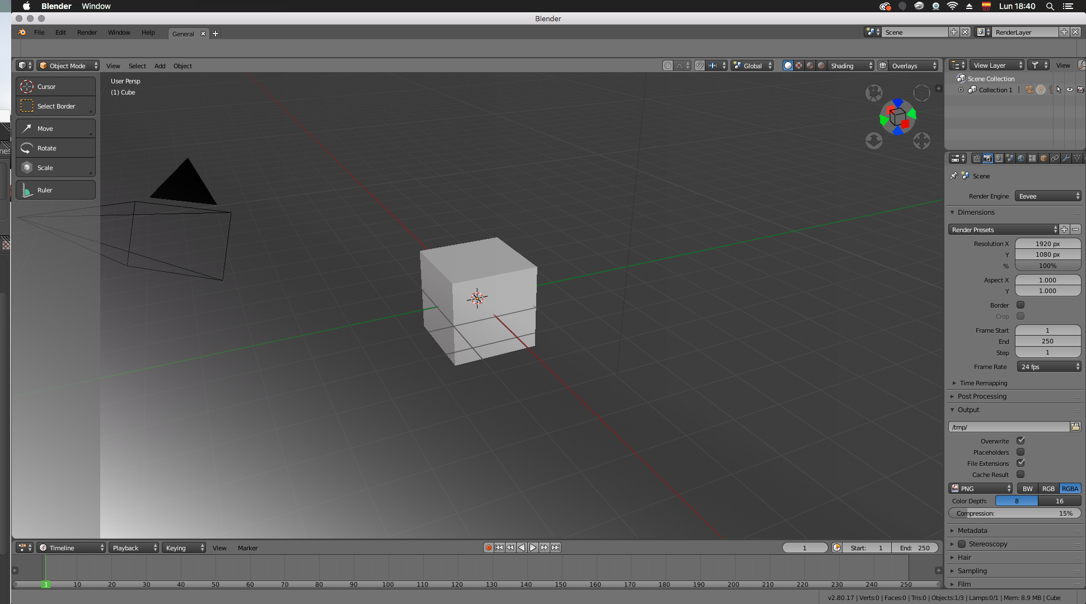Viewport: 1086px width, 604px height.
Task: Enable solid shading mode sphere
Action: coord(788,65)
